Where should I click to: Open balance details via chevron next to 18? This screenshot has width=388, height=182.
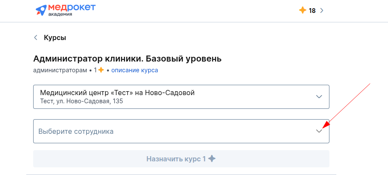point(322,11)
